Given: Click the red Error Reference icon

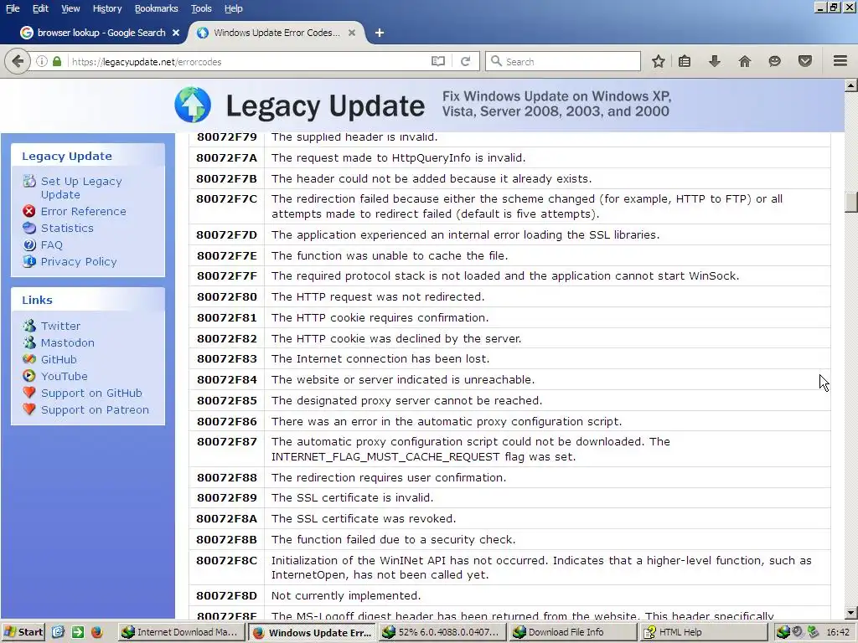Looking at the screenshot, I should pyautogui.click(x=29, y=211).
